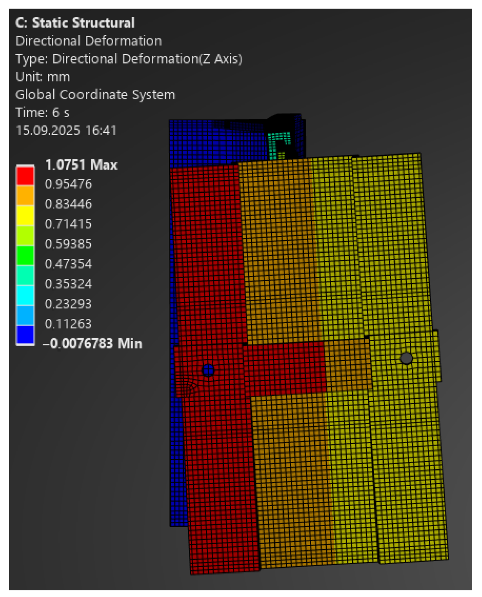Pick the cyan legend color band
This screenshot has height=597, width=482.
(25, 295)
